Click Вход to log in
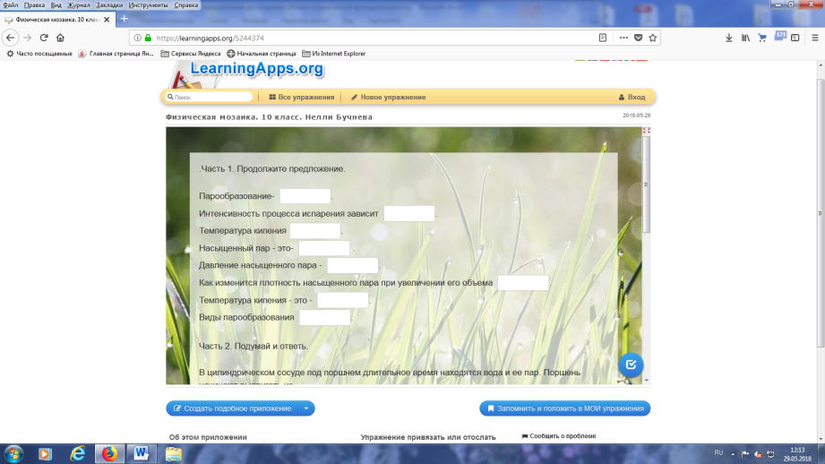 [632, 98]
